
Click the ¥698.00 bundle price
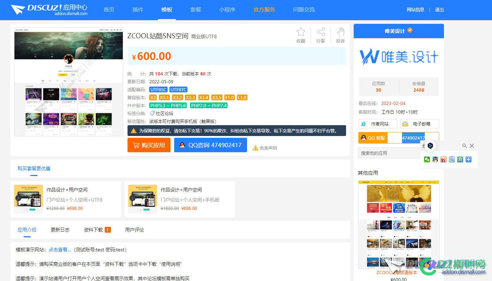75,208
